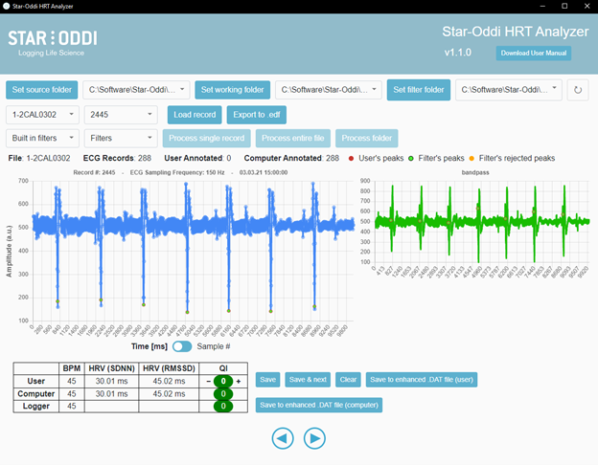The width and height of the screenshot is (598, 465).
Task: Click the v1.1.0 version label
Action: (458, 53)
